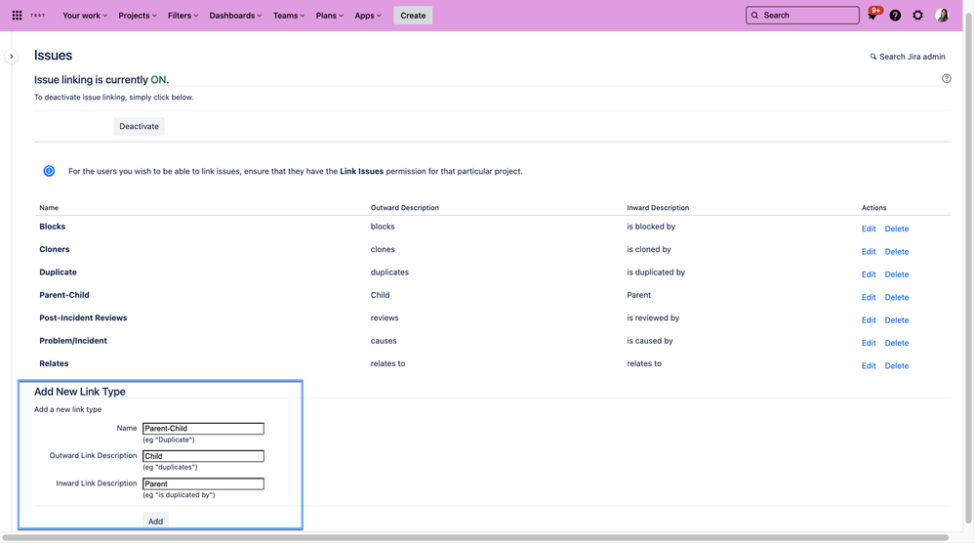Click the Relates name cell
The image size is (974, 543).
click(x=54, y=364)
